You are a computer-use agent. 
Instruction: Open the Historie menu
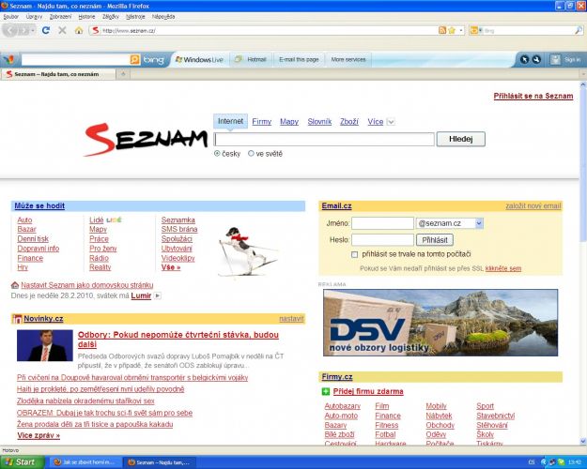click(x=86, y=17)
